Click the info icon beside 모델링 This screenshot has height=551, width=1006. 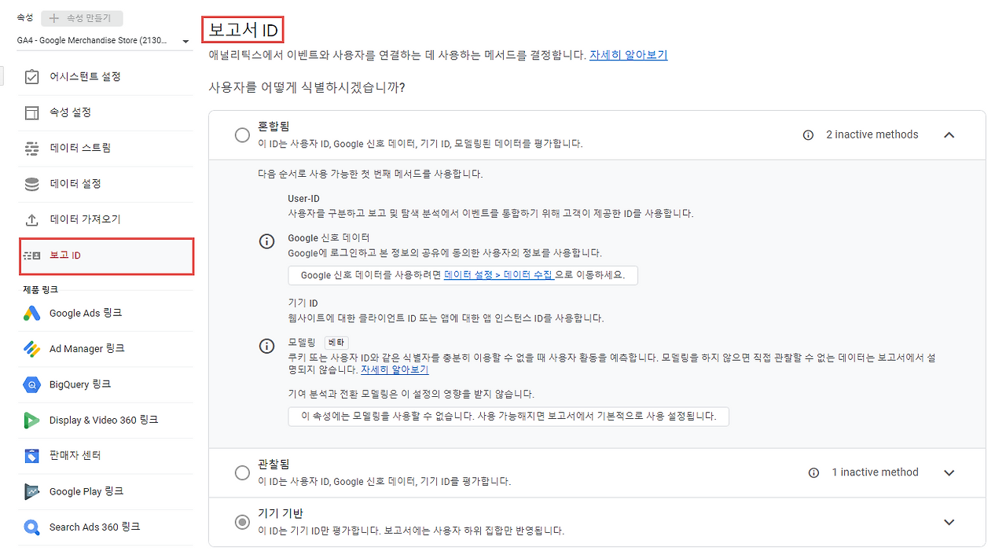[266, 345]
